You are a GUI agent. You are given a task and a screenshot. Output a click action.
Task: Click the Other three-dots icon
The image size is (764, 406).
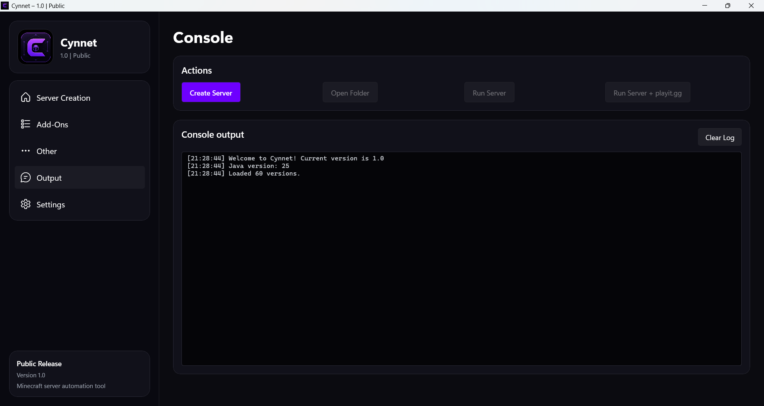pos(25,151)
